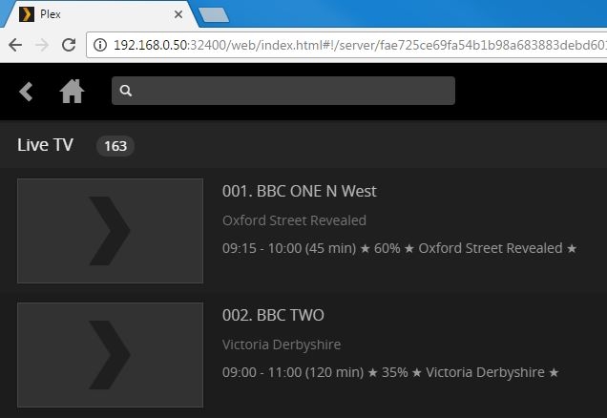Click gray Oxford Street Revealed subtitle

click(x=294, y=220)
